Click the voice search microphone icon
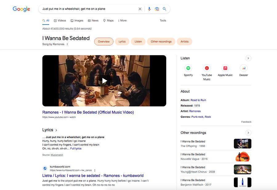 (x=149, y=9)
